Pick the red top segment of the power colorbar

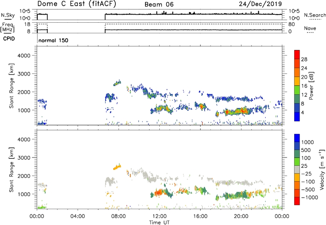point(297,55)
